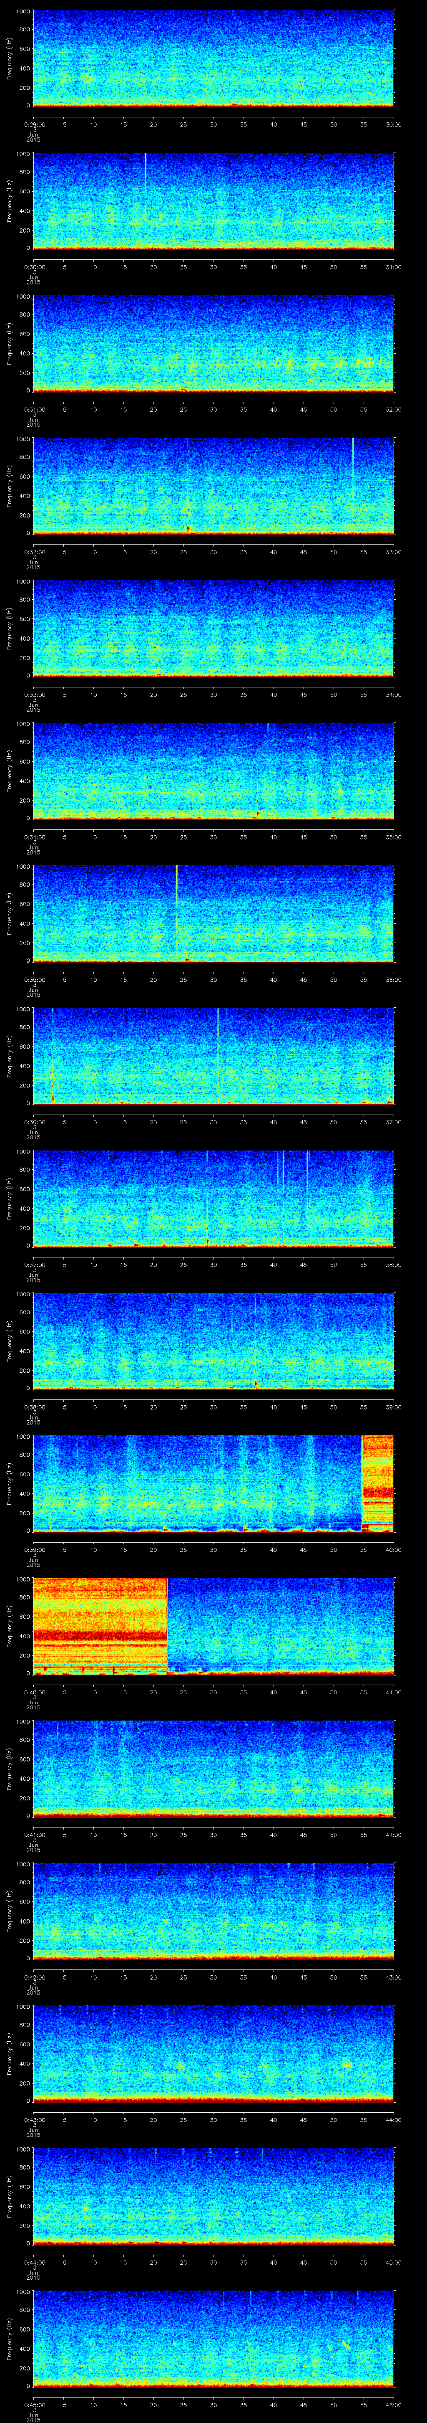
Task: Click the 35:00 end time label
Action: point(394,837)
